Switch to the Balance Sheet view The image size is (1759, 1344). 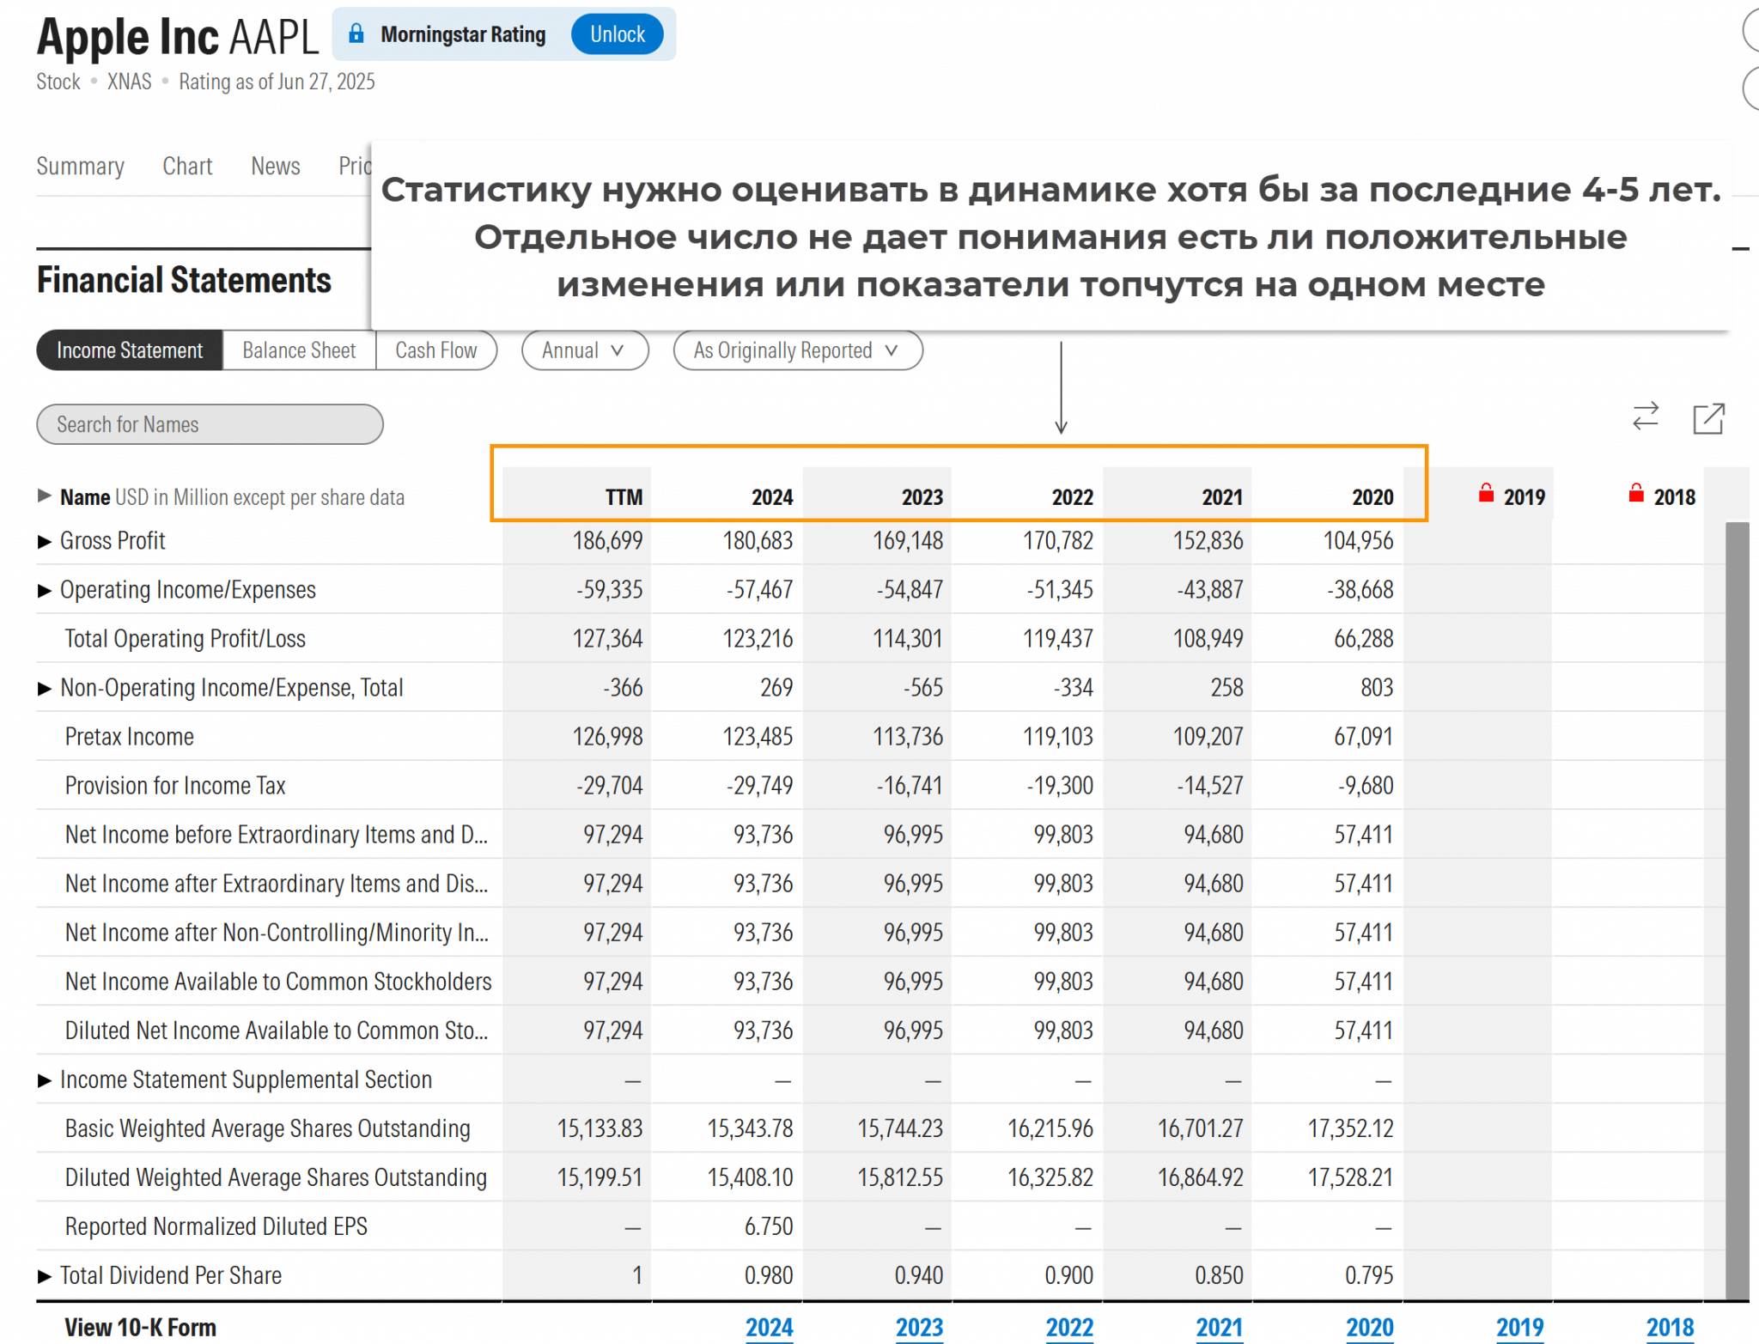point(299,350)
